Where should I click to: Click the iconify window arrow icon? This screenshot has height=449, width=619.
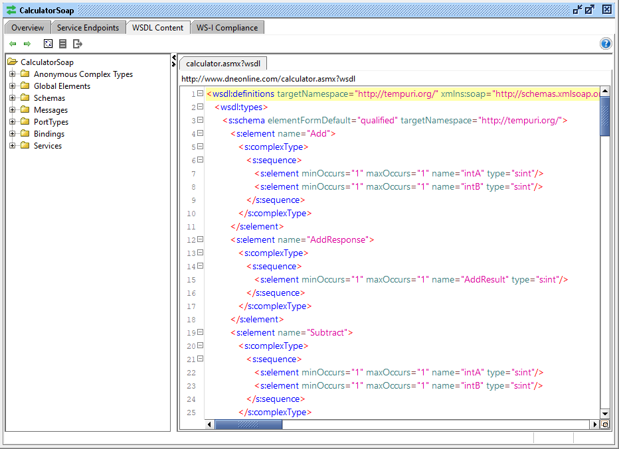point(576,9)
